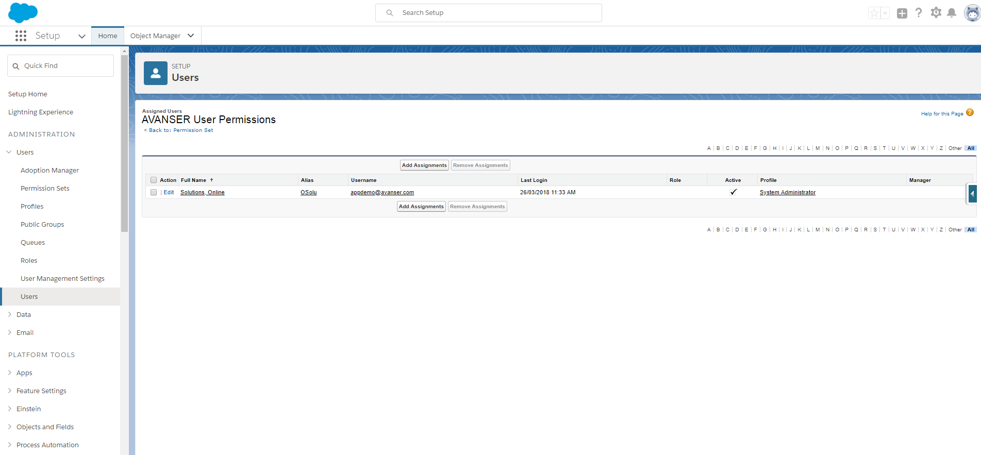Open the favorites list dropdown arrow
This screenshot has width=981, height=455.
pyautogui.click(x=885, y=13)
